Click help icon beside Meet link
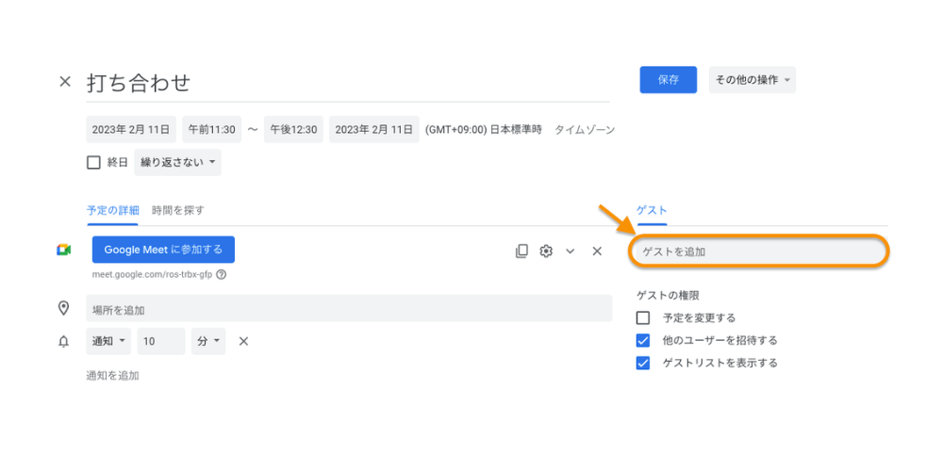Screen dimensions: 943x471 221,275
